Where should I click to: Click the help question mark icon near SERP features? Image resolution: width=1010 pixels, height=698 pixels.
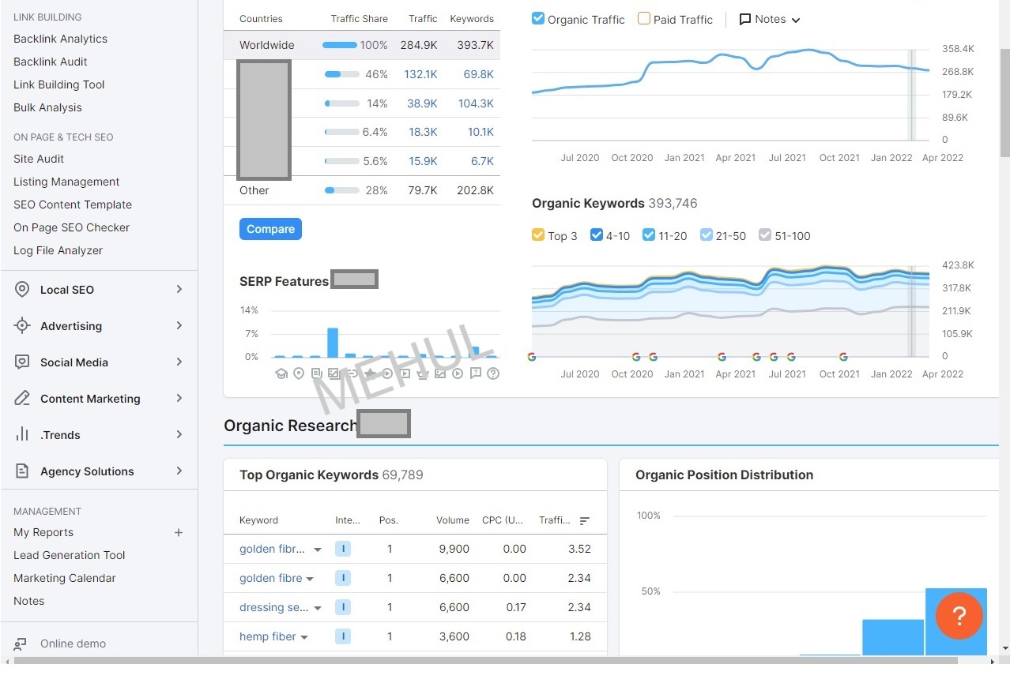pyautogui.click(x=493, y=373)
